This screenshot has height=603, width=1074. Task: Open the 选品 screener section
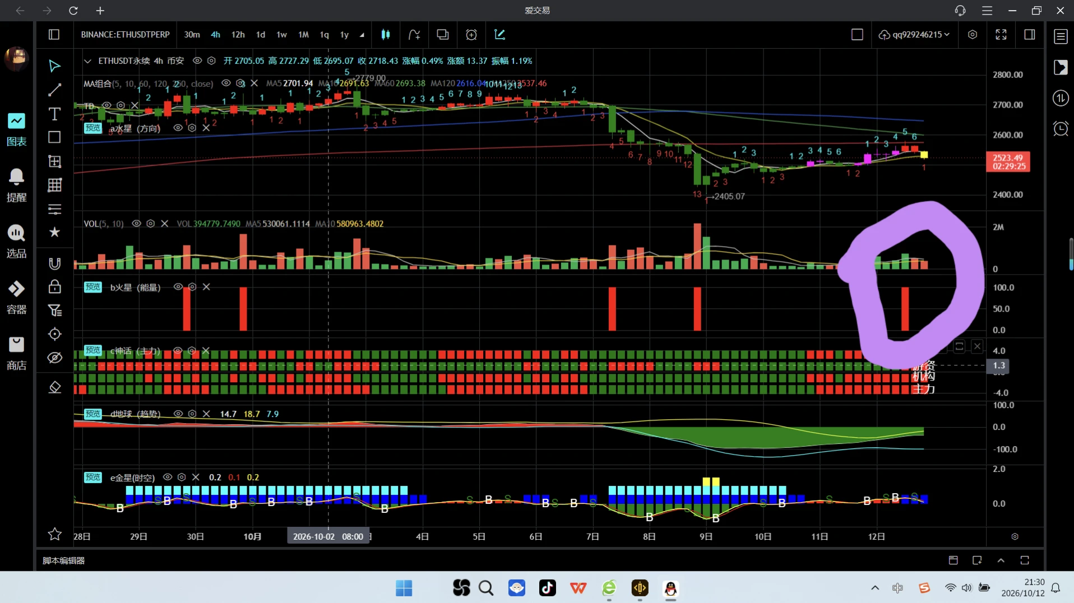coord(16,241)
